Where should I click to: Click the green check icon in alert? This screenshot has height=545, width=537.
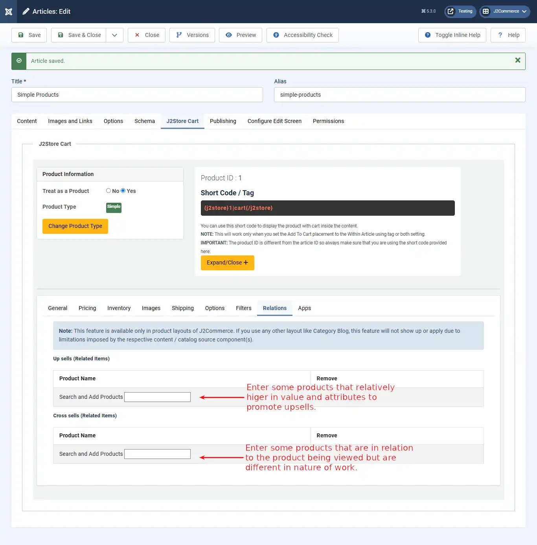[19, 61]
